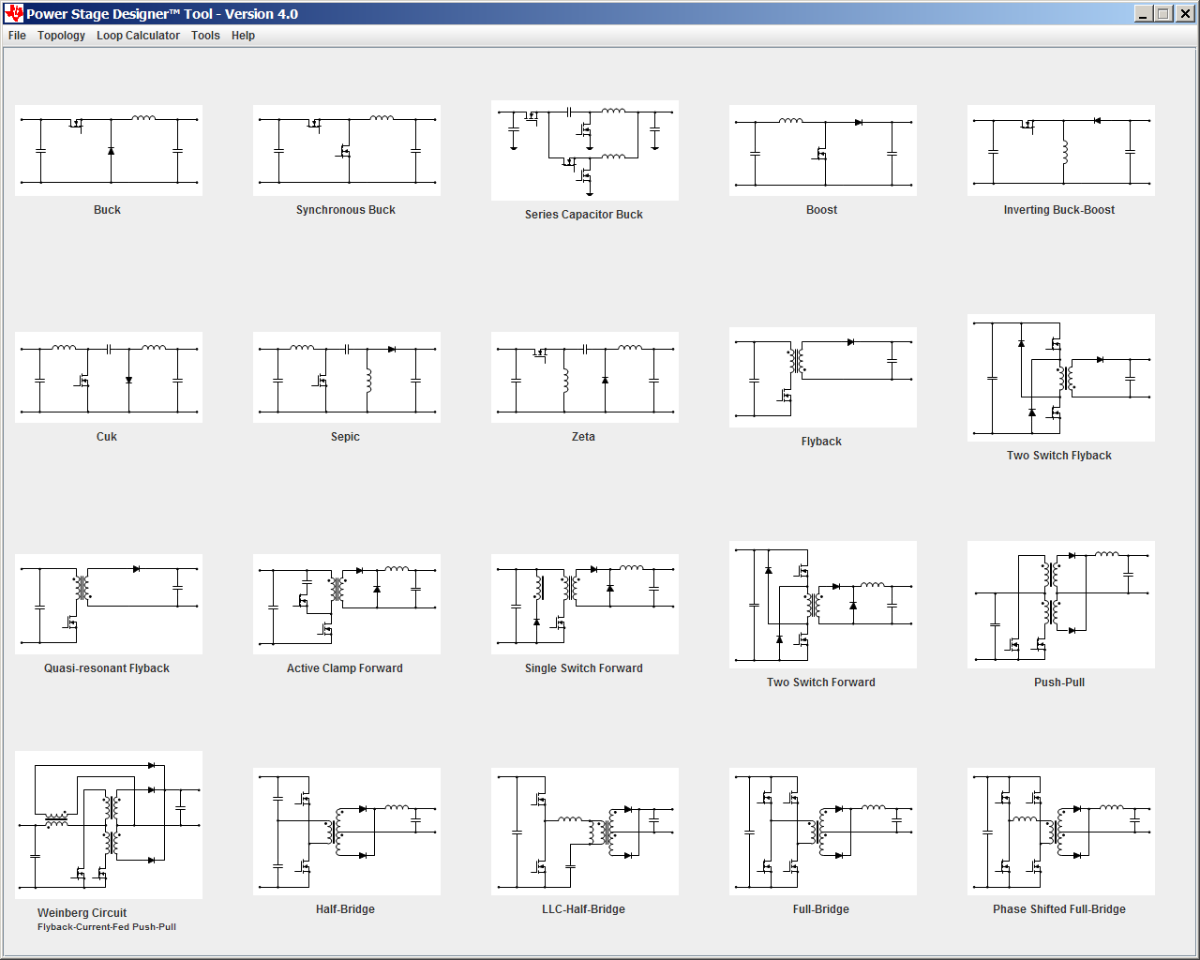
Task: Click the Push-Pull label text
Action: pos(1059,682)
